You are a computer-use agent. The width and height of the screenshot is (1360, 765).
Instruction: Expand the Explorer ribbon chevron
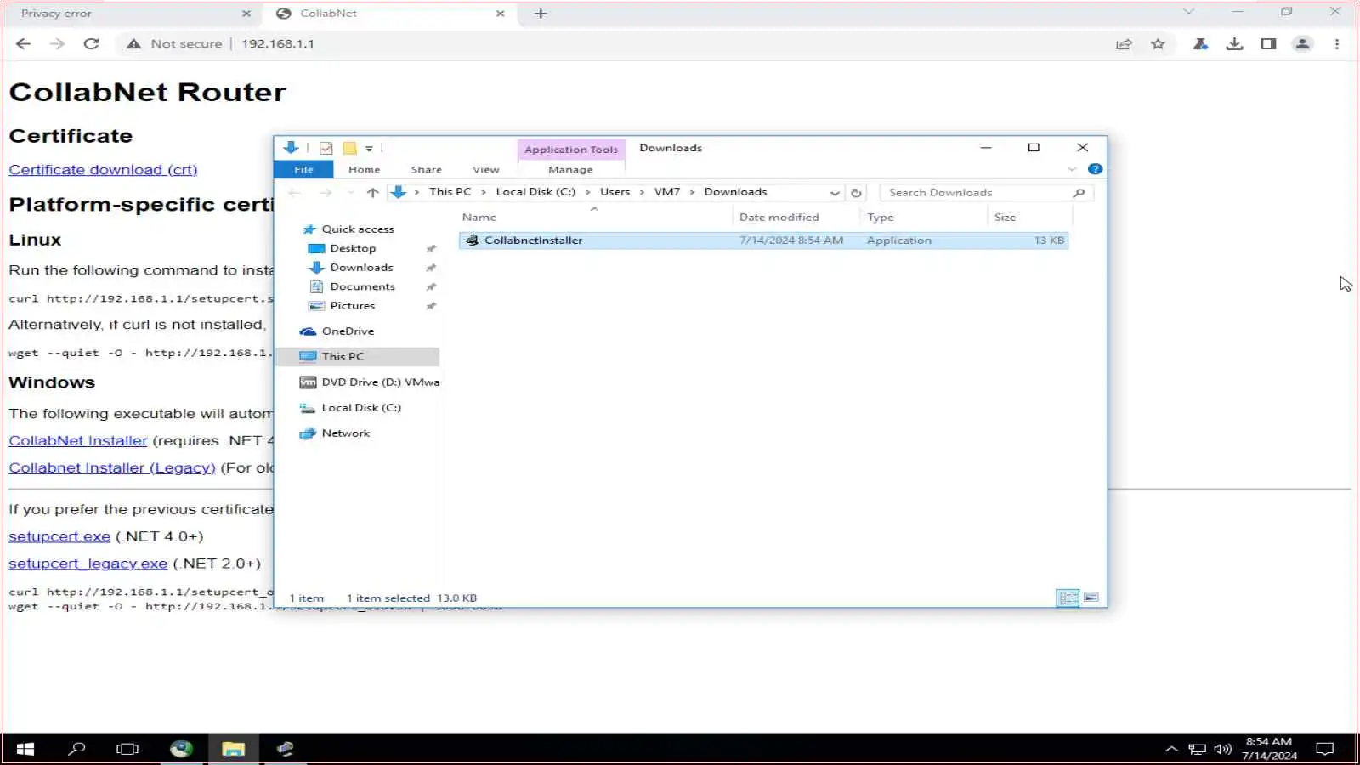pos(1072,169)
